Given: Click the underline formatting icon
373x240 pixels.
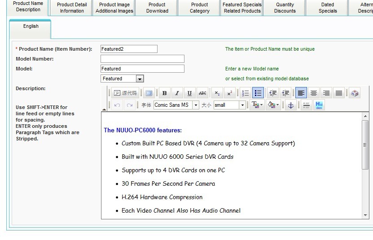Looking at the screenshot, I should [190, 93].
